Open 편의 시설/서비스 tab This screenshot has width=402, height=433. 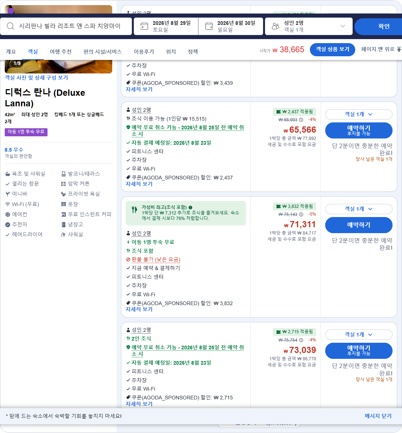(x=103, y=52)
